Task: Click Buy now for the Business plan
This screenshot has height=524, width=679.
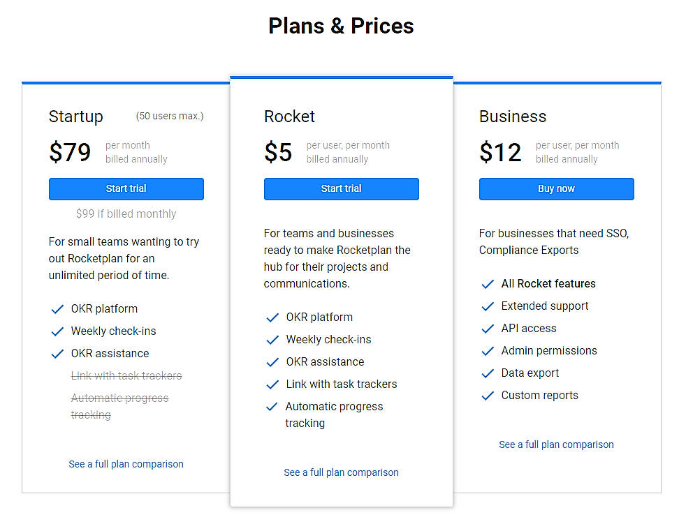Action: 556,188
